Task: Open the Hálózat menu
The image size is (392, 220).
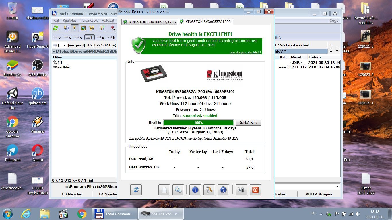Action: tap(108, 20)
